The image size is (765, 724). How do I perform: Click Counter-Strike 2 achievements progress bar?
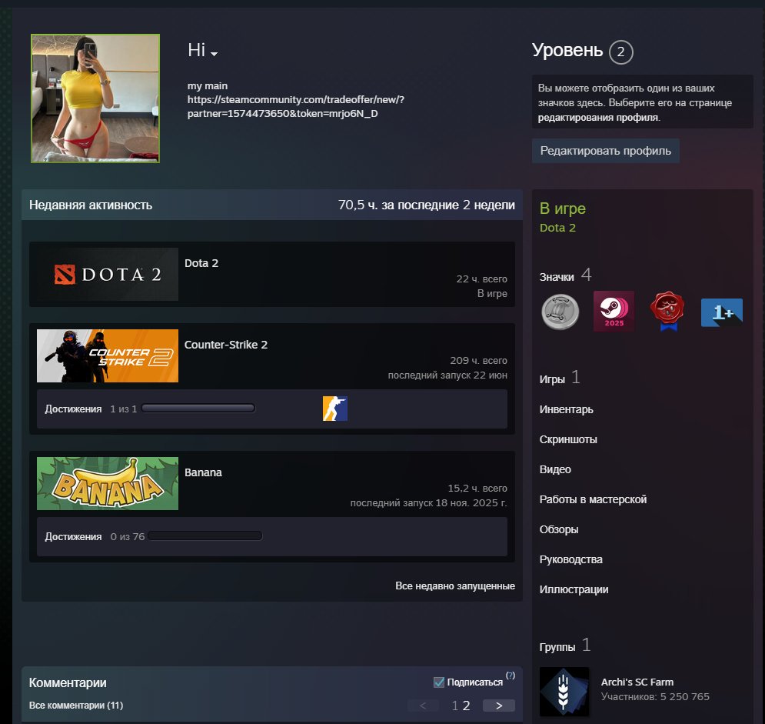198,408
